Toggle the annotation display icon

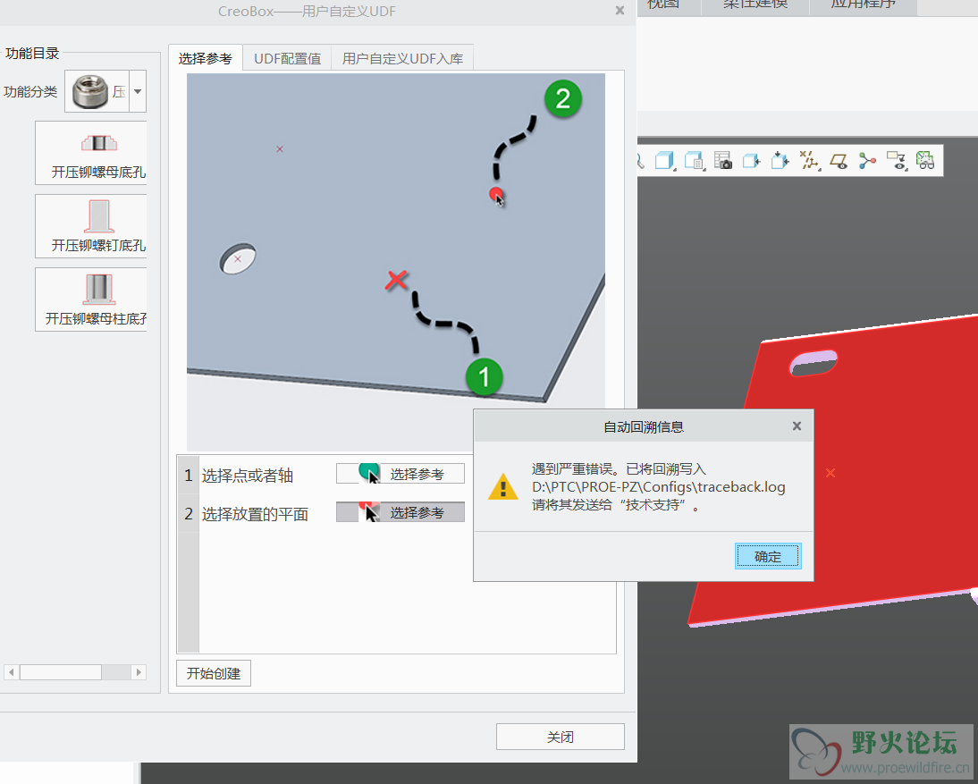[x=897, y=161]
